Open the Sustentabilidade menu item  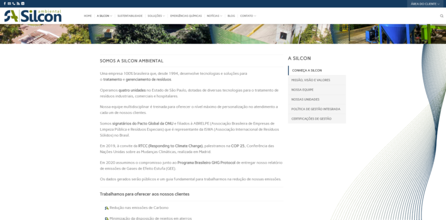pyautogui.click(x=130, y=16)
